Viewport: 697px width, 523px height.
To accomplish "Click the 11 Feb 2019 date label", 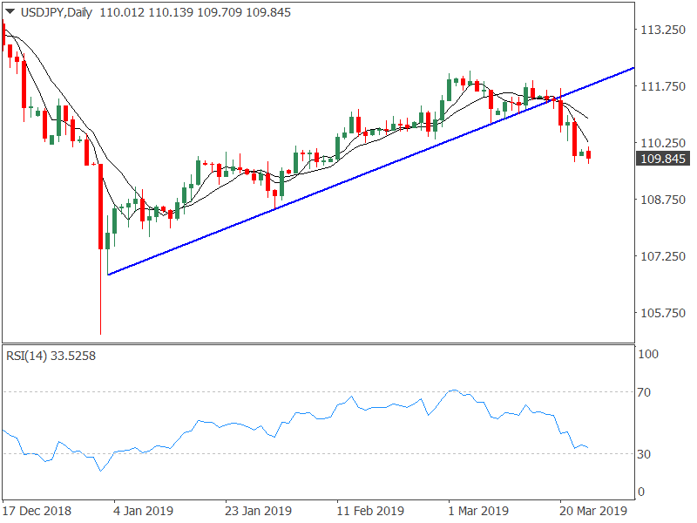I will pos(369,510).
